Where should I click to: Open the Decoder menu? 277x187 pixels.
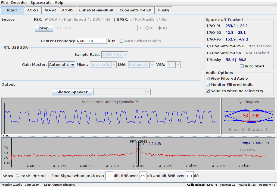coord(19,2)
